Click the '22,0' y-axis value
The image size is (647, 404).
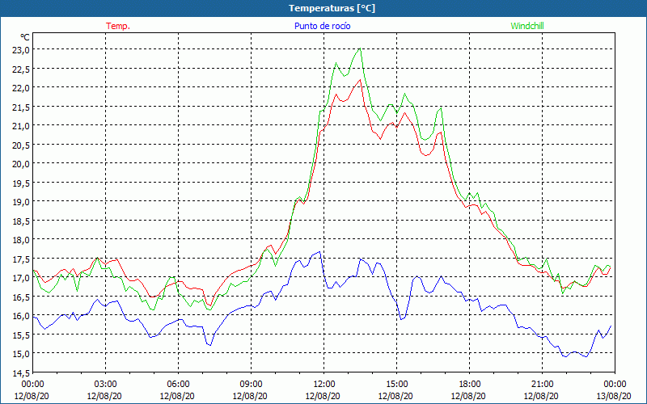pyautogui.click(x=21, y=88)
